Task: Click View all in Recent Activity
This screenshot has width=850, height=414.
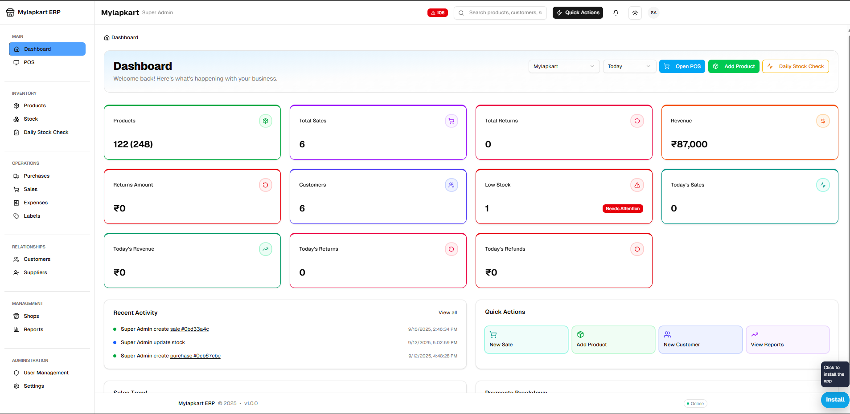Action: pos(448,313)
